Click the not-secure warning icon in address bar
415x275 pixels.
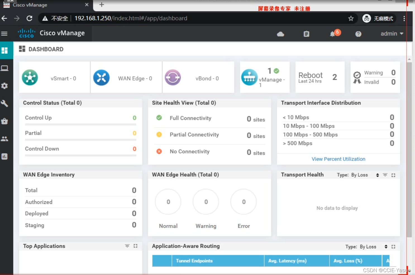(45, 18)
